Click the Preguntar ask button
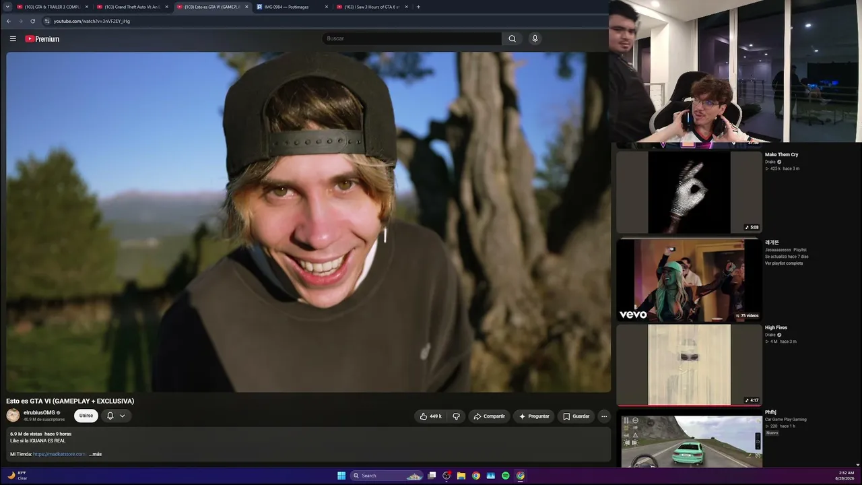862x485 pixels. [x=534, y=416]
